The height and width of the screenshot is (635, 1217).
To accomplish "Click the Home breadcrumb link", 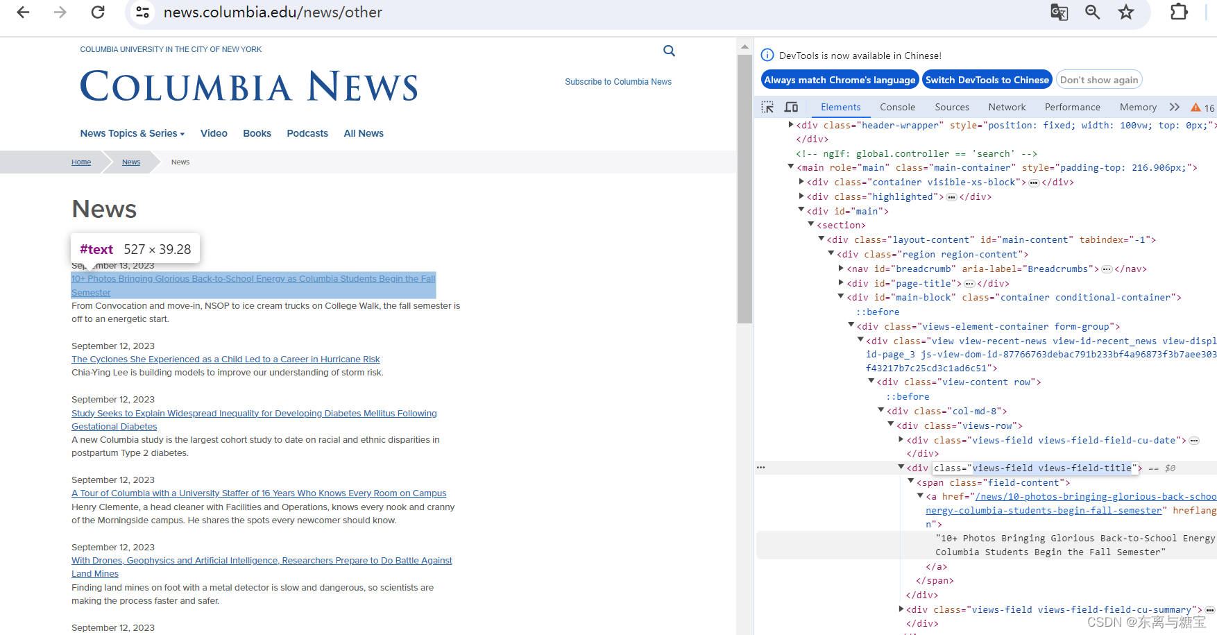I will [81, 162].
